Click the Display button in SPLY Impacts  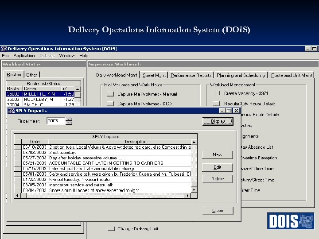point(218,121)
